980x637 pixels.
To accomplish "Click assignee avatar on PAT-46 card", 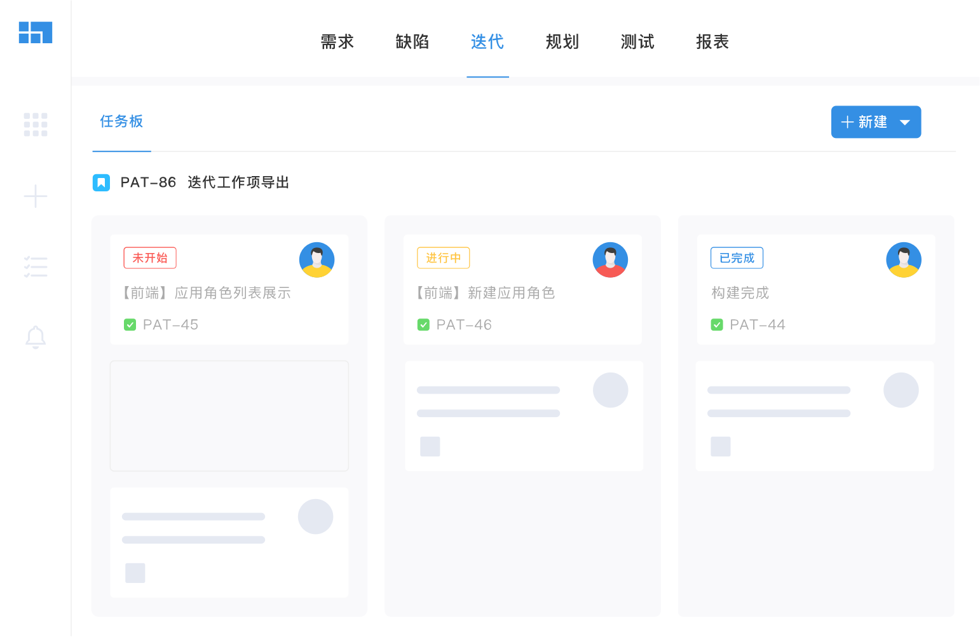I will 610,260.
